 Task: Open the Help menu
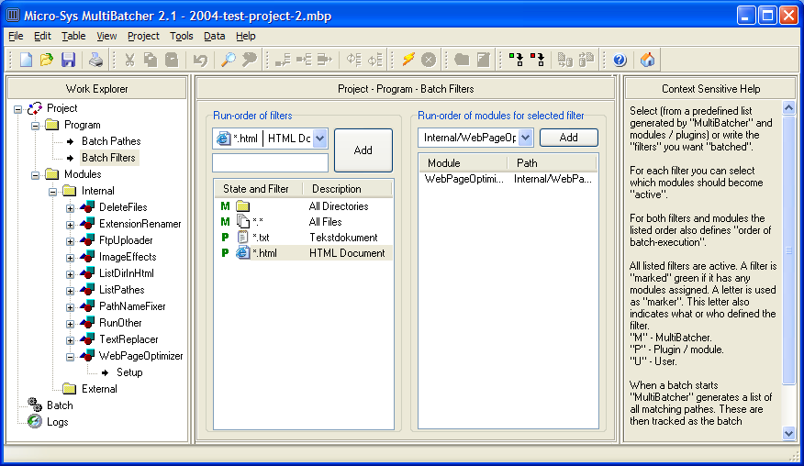(246, 36)
